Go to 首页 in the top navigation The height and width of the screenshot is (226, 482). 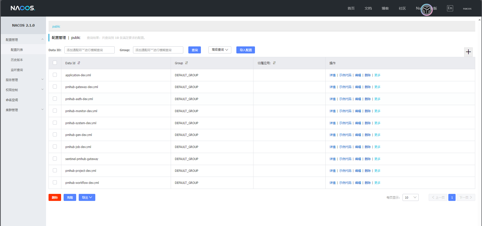click(x=351, y=8)
